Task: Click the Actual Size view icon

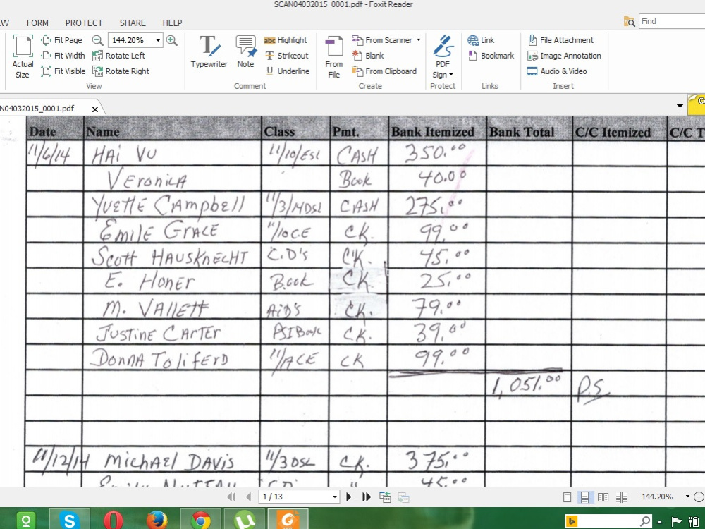Action: [x=23, y=57]
